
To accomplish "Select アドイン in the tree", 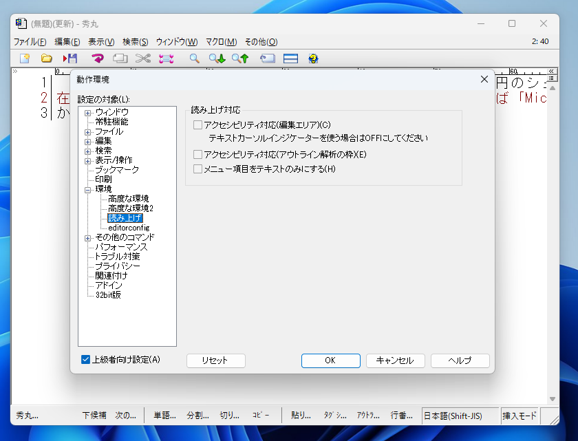I will point(109,285).
